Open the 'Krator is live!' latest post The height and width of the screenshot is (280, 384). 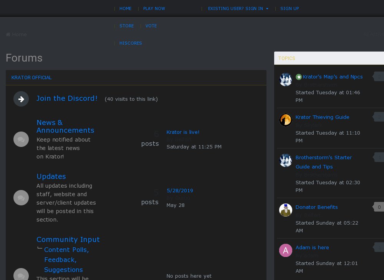tap(183, 132)
